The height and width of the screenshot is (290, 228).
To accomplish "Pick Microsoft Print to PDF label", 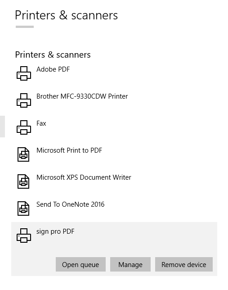I will (69, 150).
